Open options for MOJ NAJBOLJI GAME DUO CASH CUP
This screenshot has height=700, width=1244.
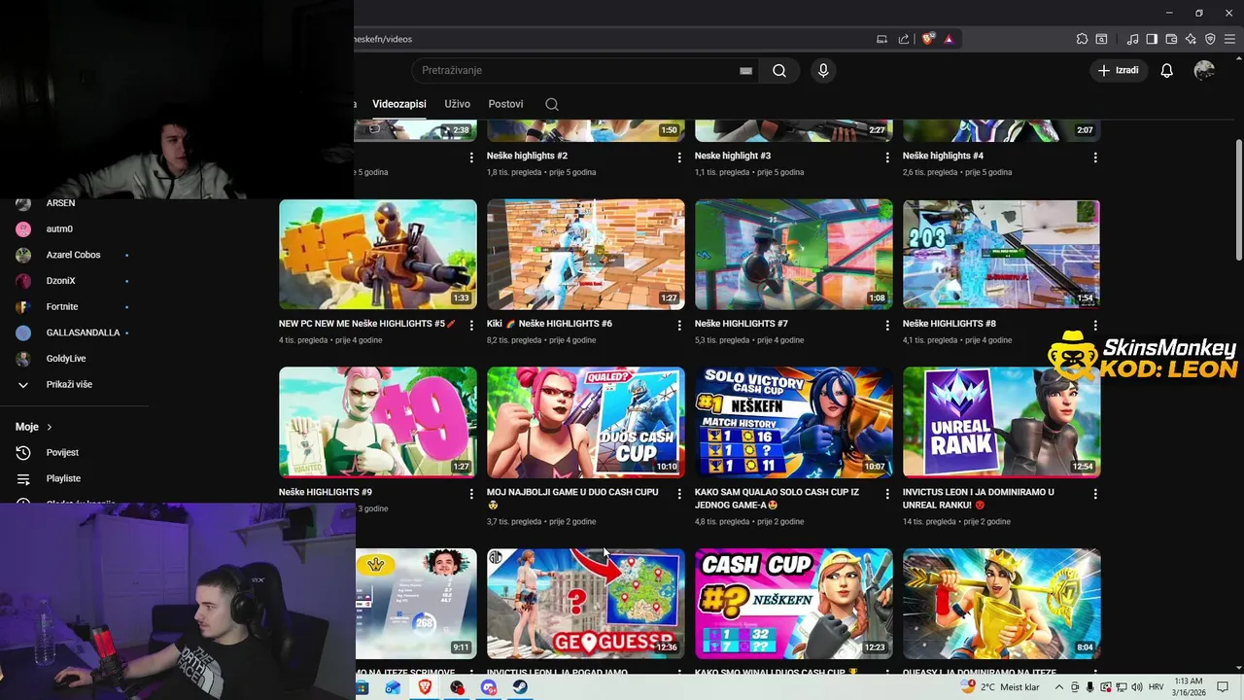pos(679,494)
